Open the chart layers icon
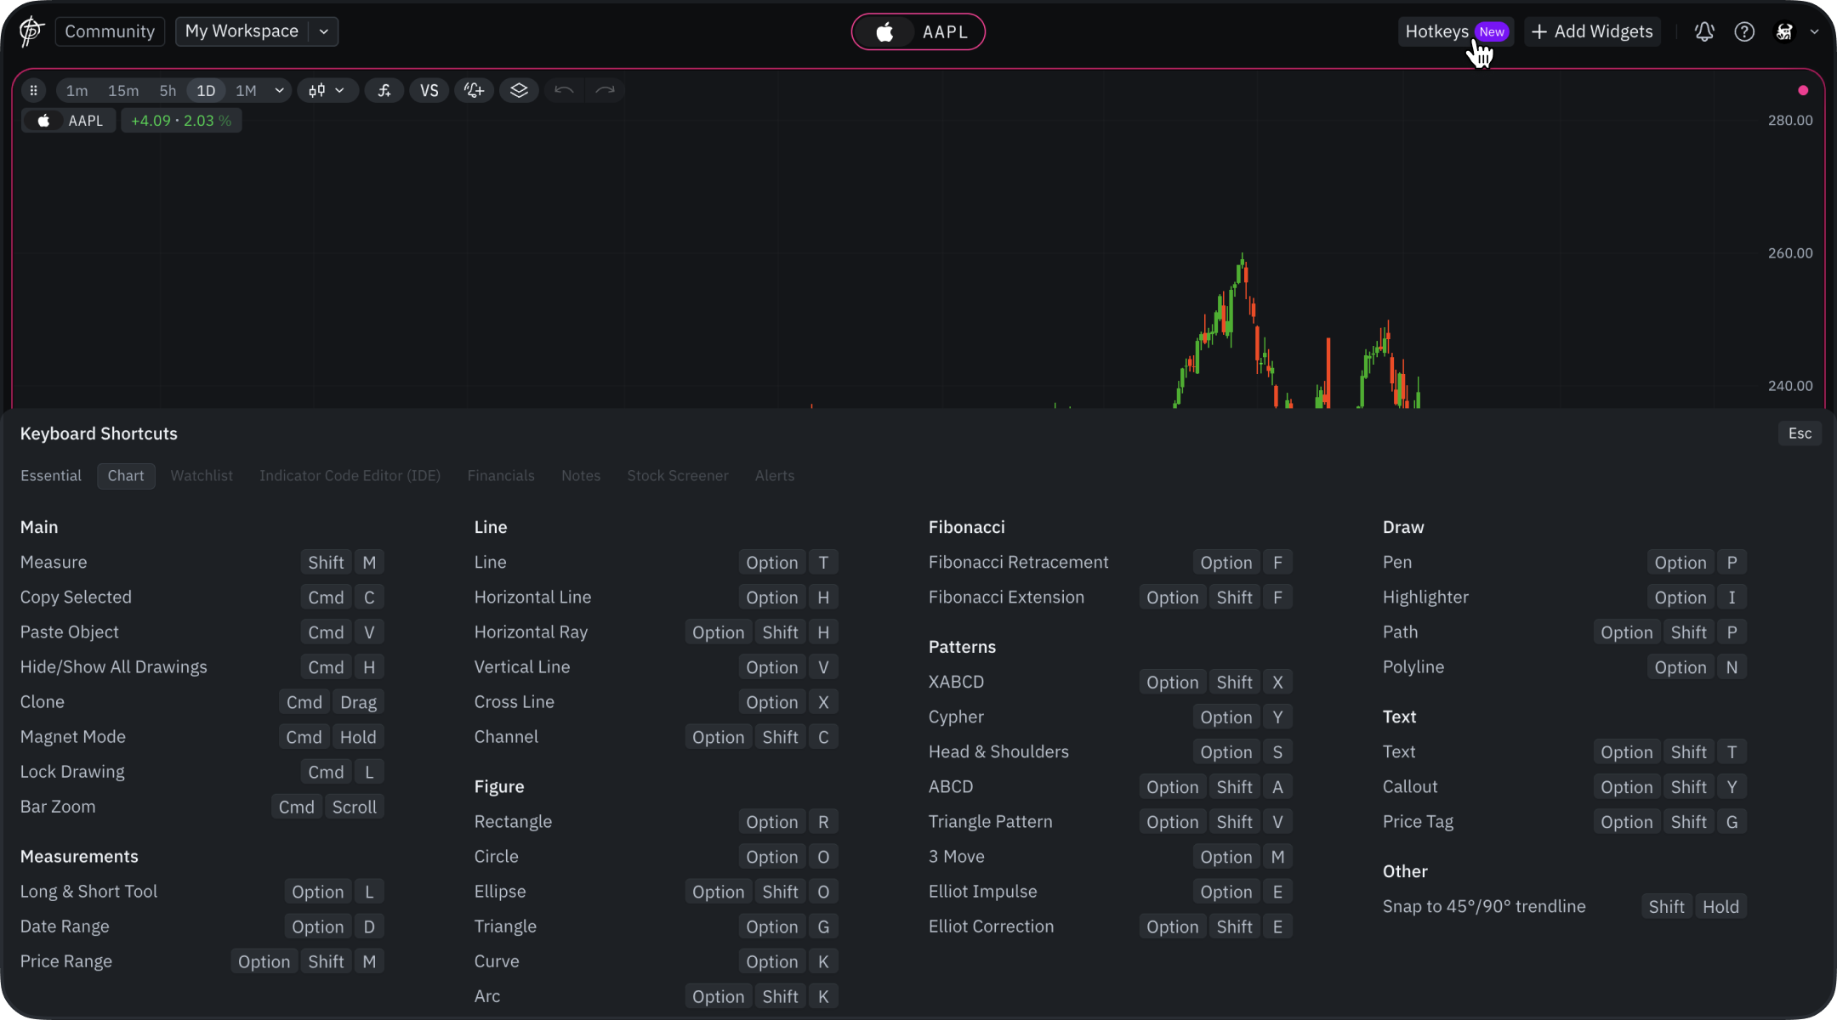Viewport: 1837px width, 1020px height. pos(519,90)
